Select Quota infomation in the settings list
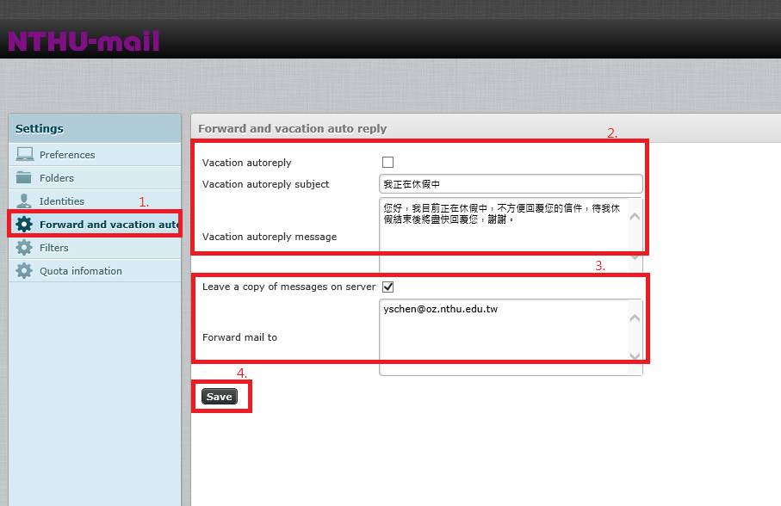Image resolution: width=781 pixels, height=506 pixels. (81, 271)
